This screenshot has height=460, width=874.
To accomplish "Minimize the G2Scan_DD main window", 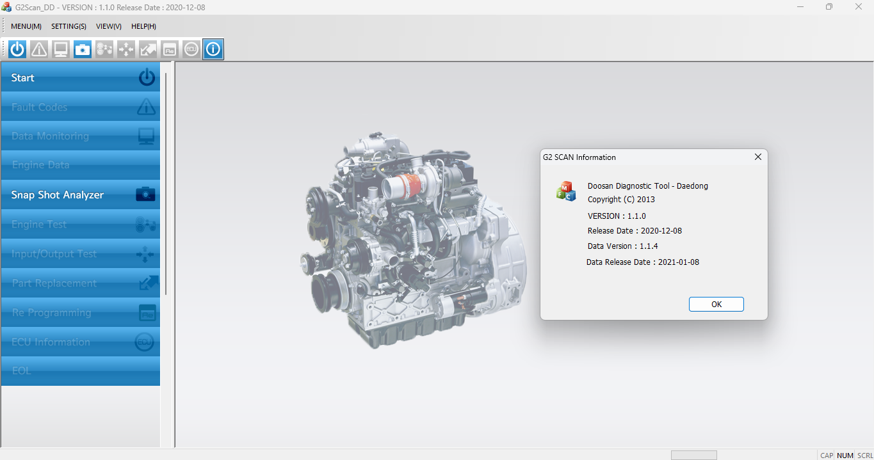I will [800, 7].
